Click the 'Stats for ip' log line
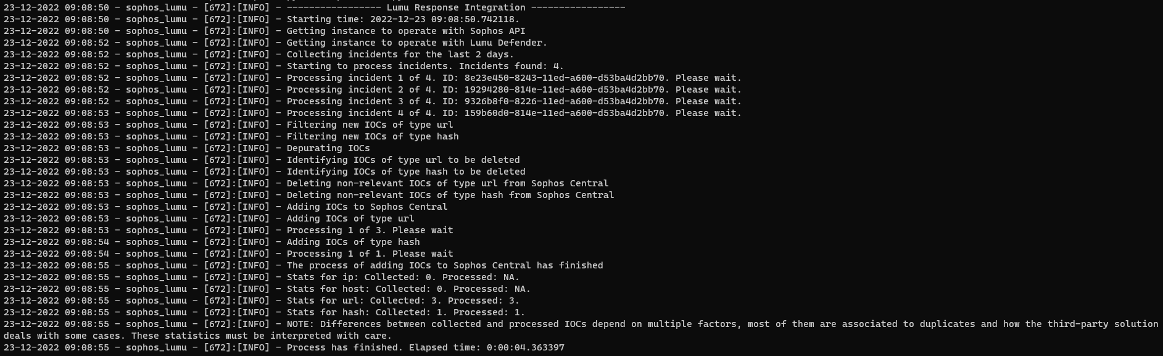The image size is (1163, 356). coord(402,277)
